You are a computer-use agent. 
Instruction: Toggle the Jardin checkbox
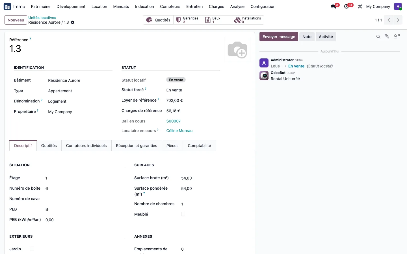(x=32, y=249)
